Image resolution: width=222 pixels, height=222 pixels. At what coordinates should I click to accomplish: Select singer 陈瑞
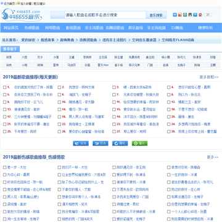pos(197,65)
